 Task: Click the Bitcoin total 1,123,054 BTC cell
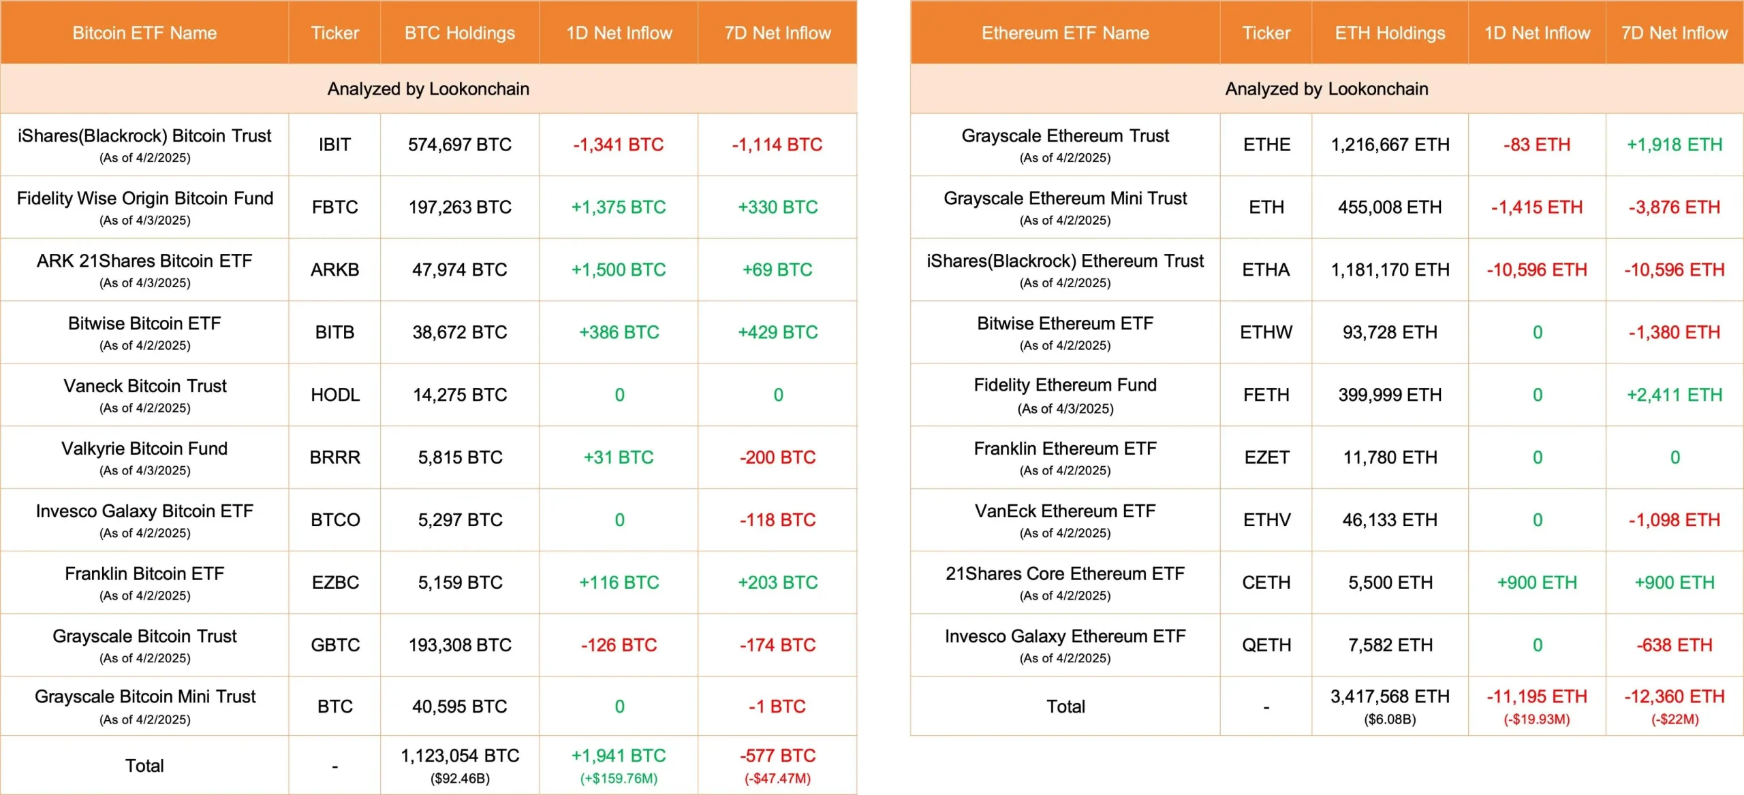tap(460, 756)
